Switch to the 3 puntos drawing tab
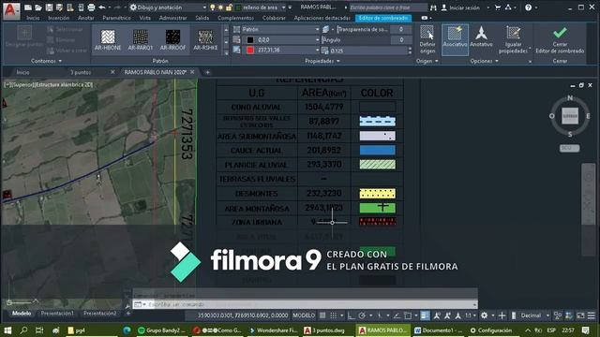Image resolution: width=600 pixels, height=337 pixels. pos(81,72)
